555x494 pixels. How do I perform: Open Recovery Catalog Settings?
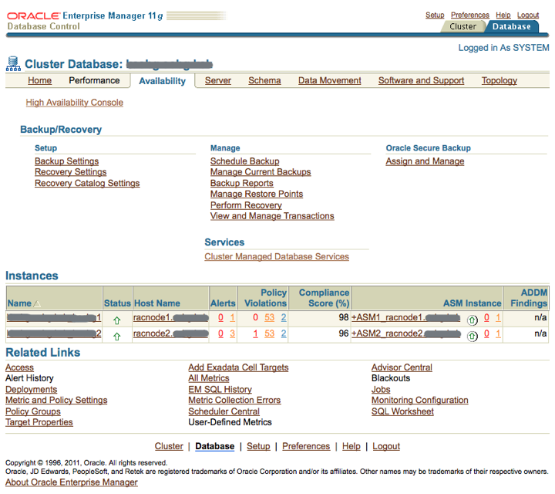click(x=87, y=183)
